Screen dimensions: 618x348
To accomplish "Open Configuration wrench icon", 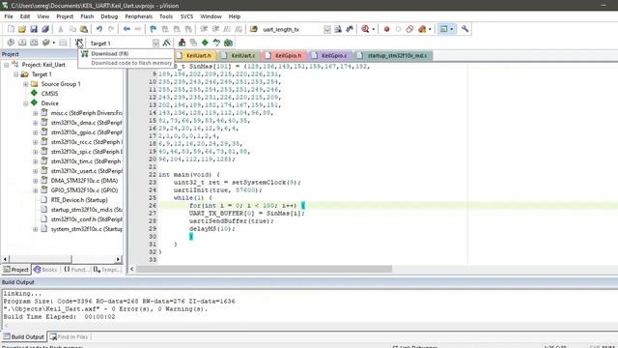I will pyautogui.click(x=465, y=29).
